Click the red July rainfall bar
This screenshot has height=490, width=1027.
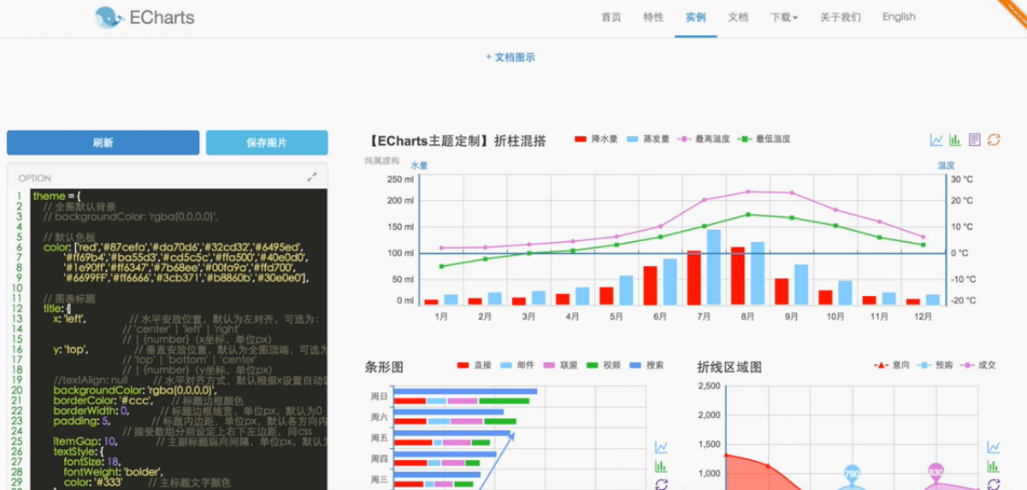click(694, 278)
